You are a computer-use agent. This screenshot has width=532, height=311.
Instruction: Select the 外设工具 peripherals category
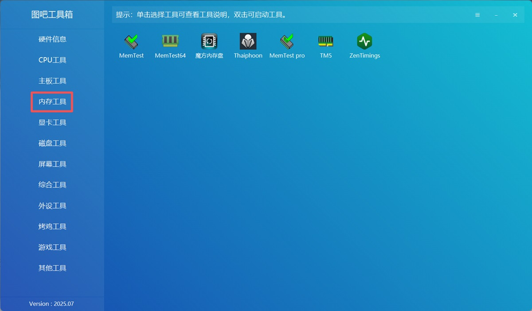(52, 206)
